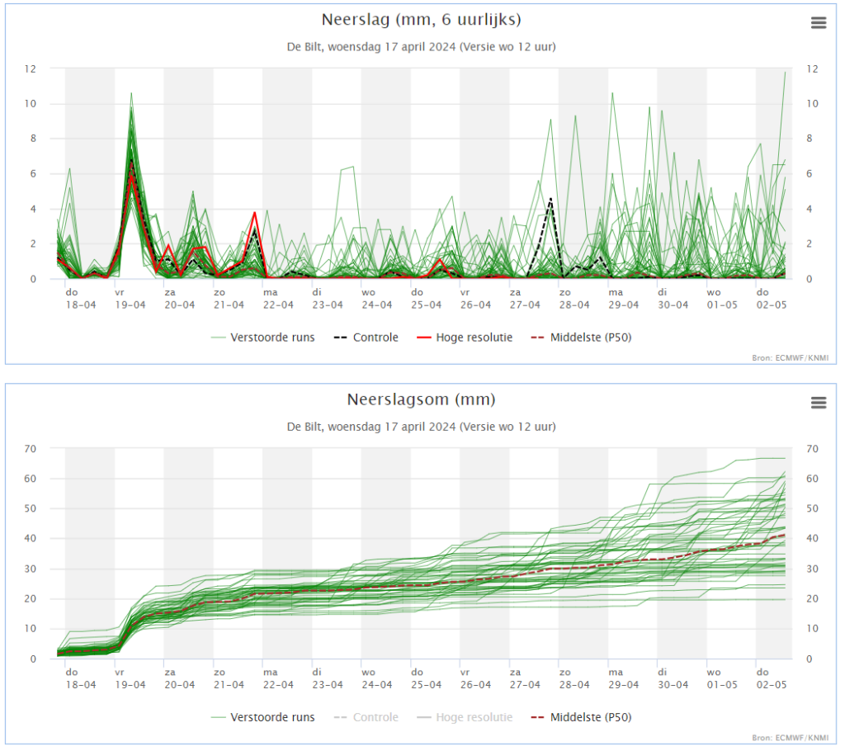Screen dimensions: 845x751
Task: Click the precipitation peak on vr 19-04
Action: click(131, 94)
